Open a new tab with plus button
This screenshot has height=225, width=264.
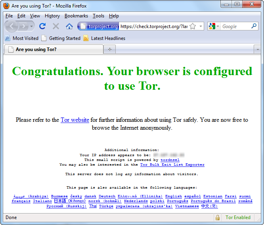click(x=110, y=49)
